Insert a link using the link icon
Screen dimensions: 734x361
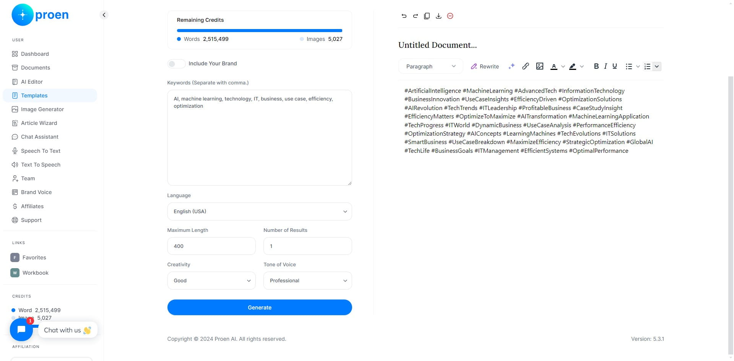[x=526, y=66]
